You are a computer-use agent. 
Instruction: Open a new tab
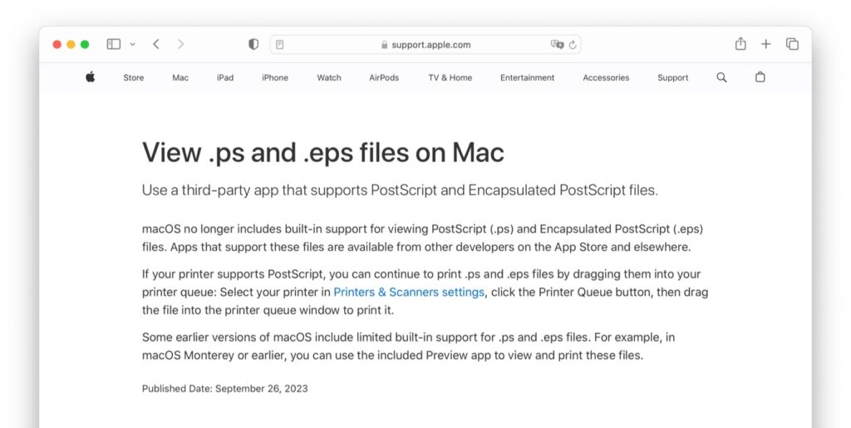click(766, 44)
